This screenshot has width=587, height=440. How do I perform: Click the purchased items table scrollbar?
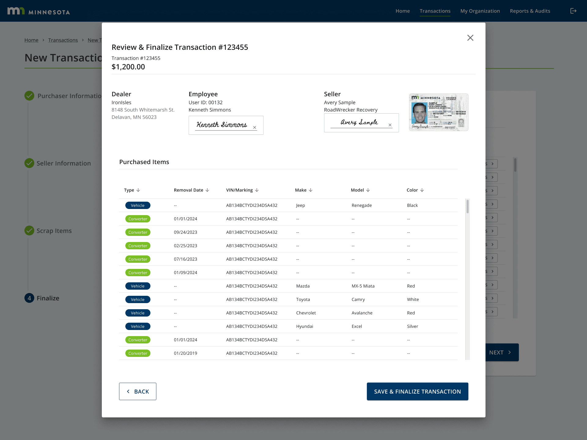[x=467, y=280]
